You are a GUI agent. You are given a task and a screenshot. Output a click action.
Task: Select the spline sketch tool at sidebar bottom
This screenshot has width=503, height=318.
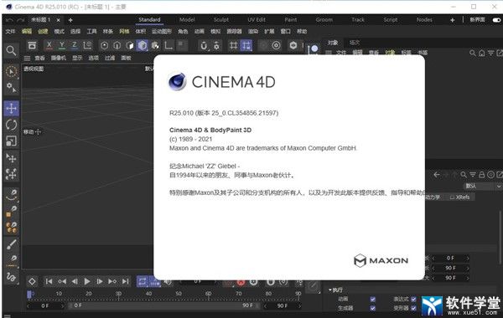[11, 277]
